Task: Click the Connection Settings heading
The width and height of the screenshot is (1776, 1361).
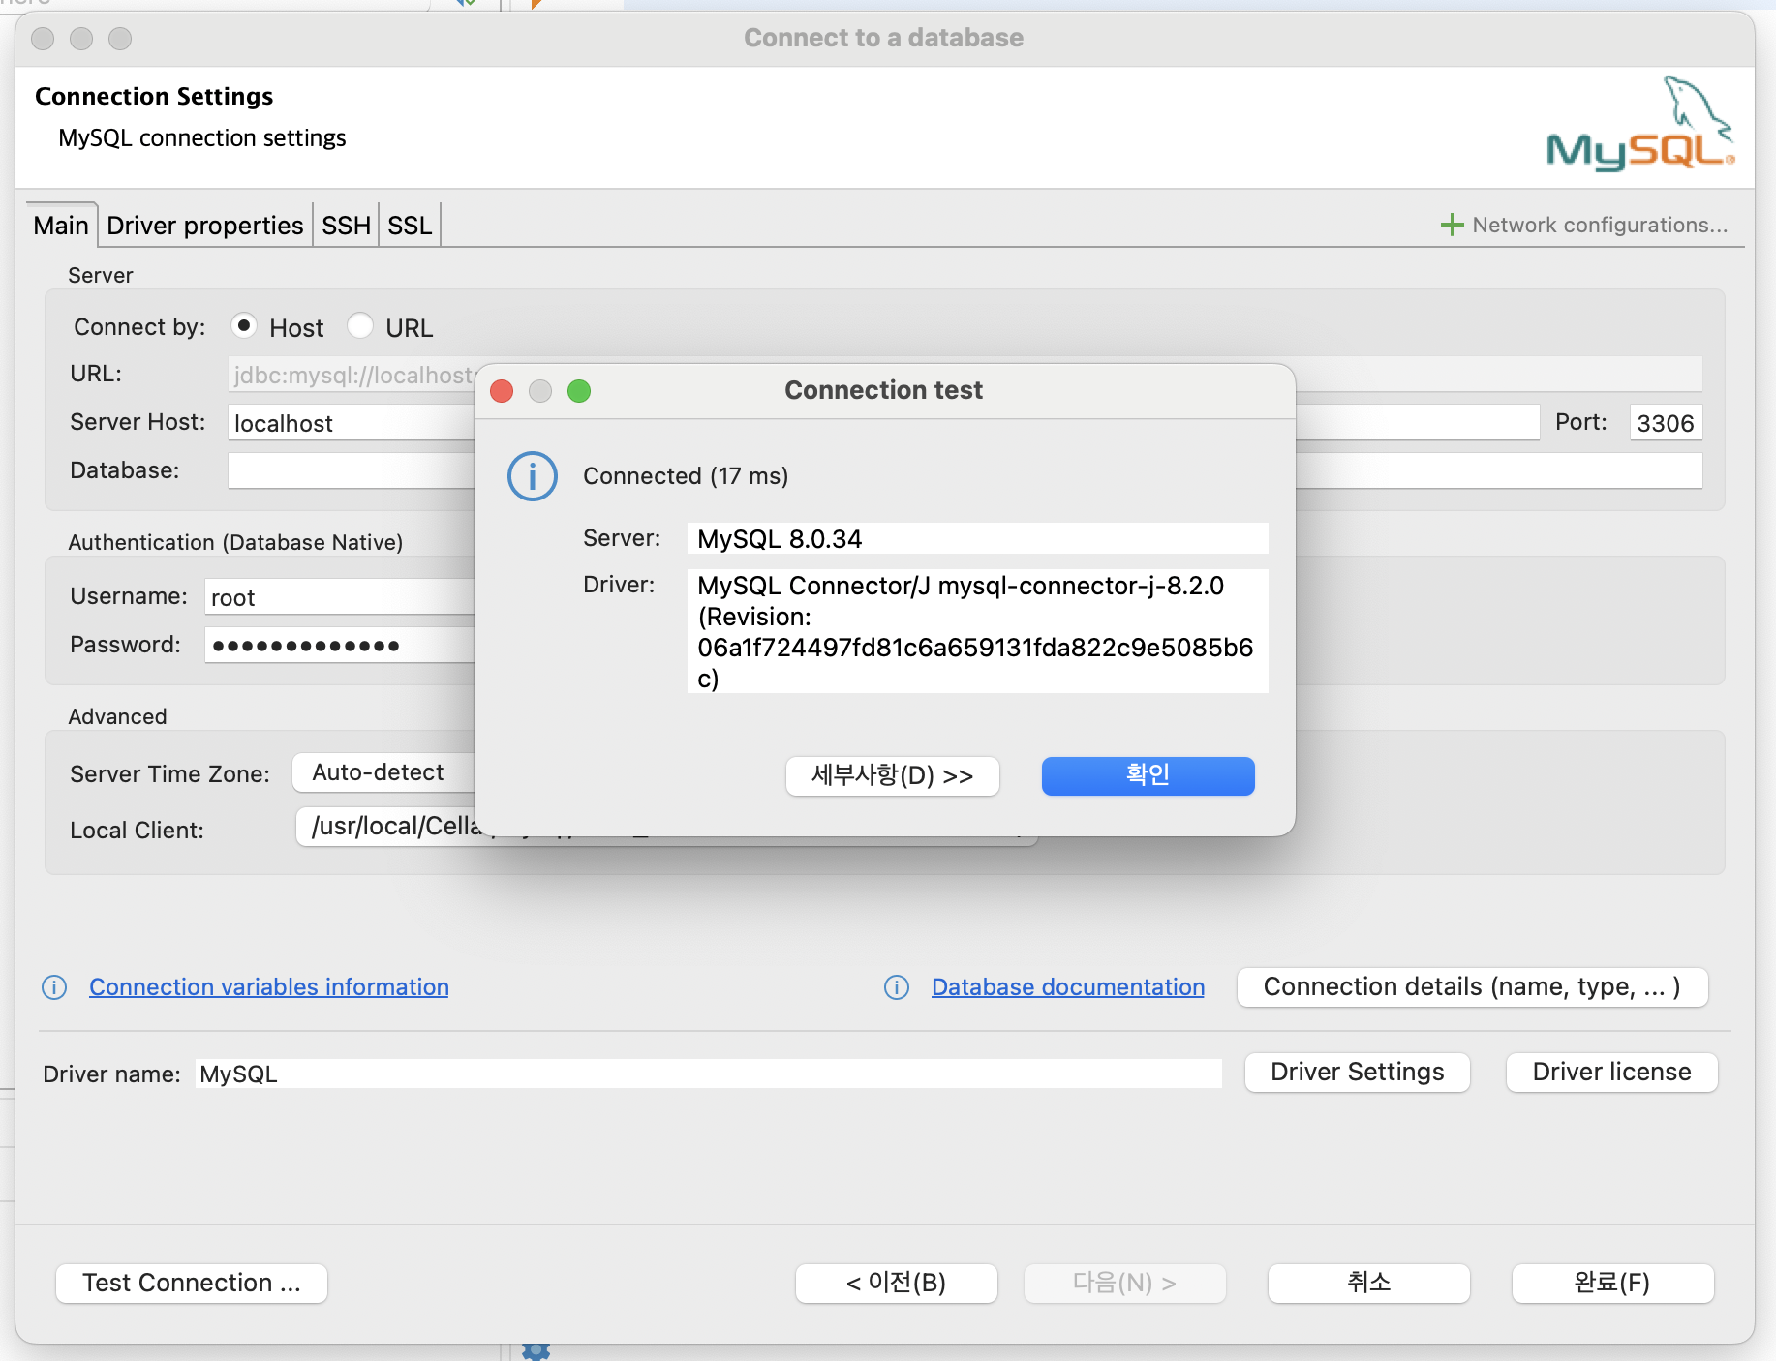Action: pos(154,97)
